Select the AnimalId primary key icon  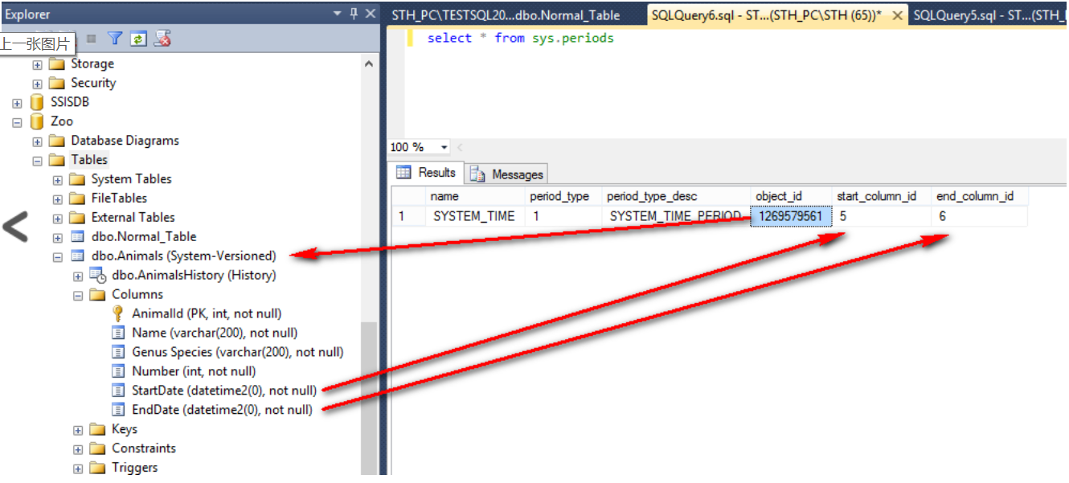coord(117,313)
